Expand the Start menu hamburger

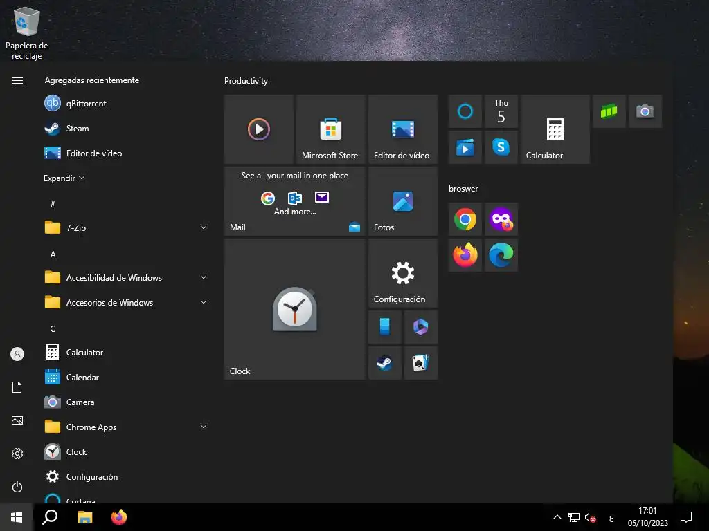pyautogui.click(x=17, y=80)
